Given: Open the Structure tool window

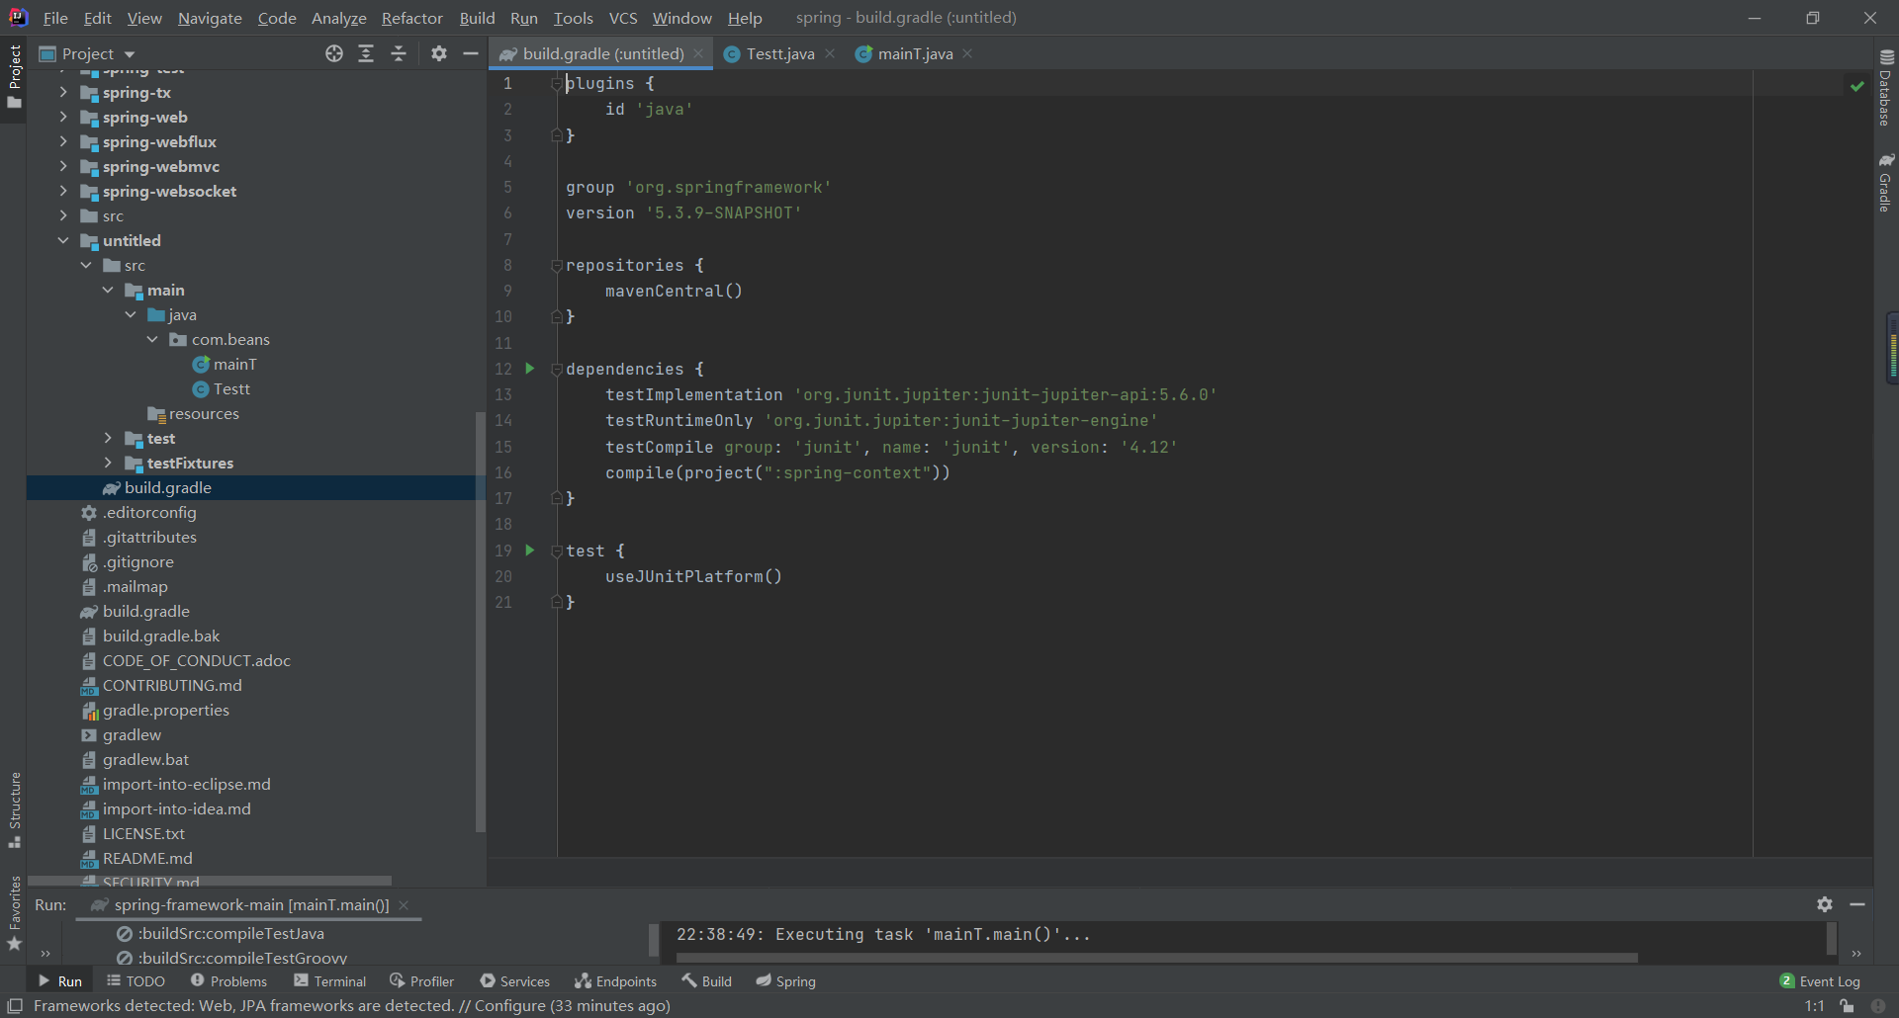Looking at the screenshot, I should click(x=14, y=810).
